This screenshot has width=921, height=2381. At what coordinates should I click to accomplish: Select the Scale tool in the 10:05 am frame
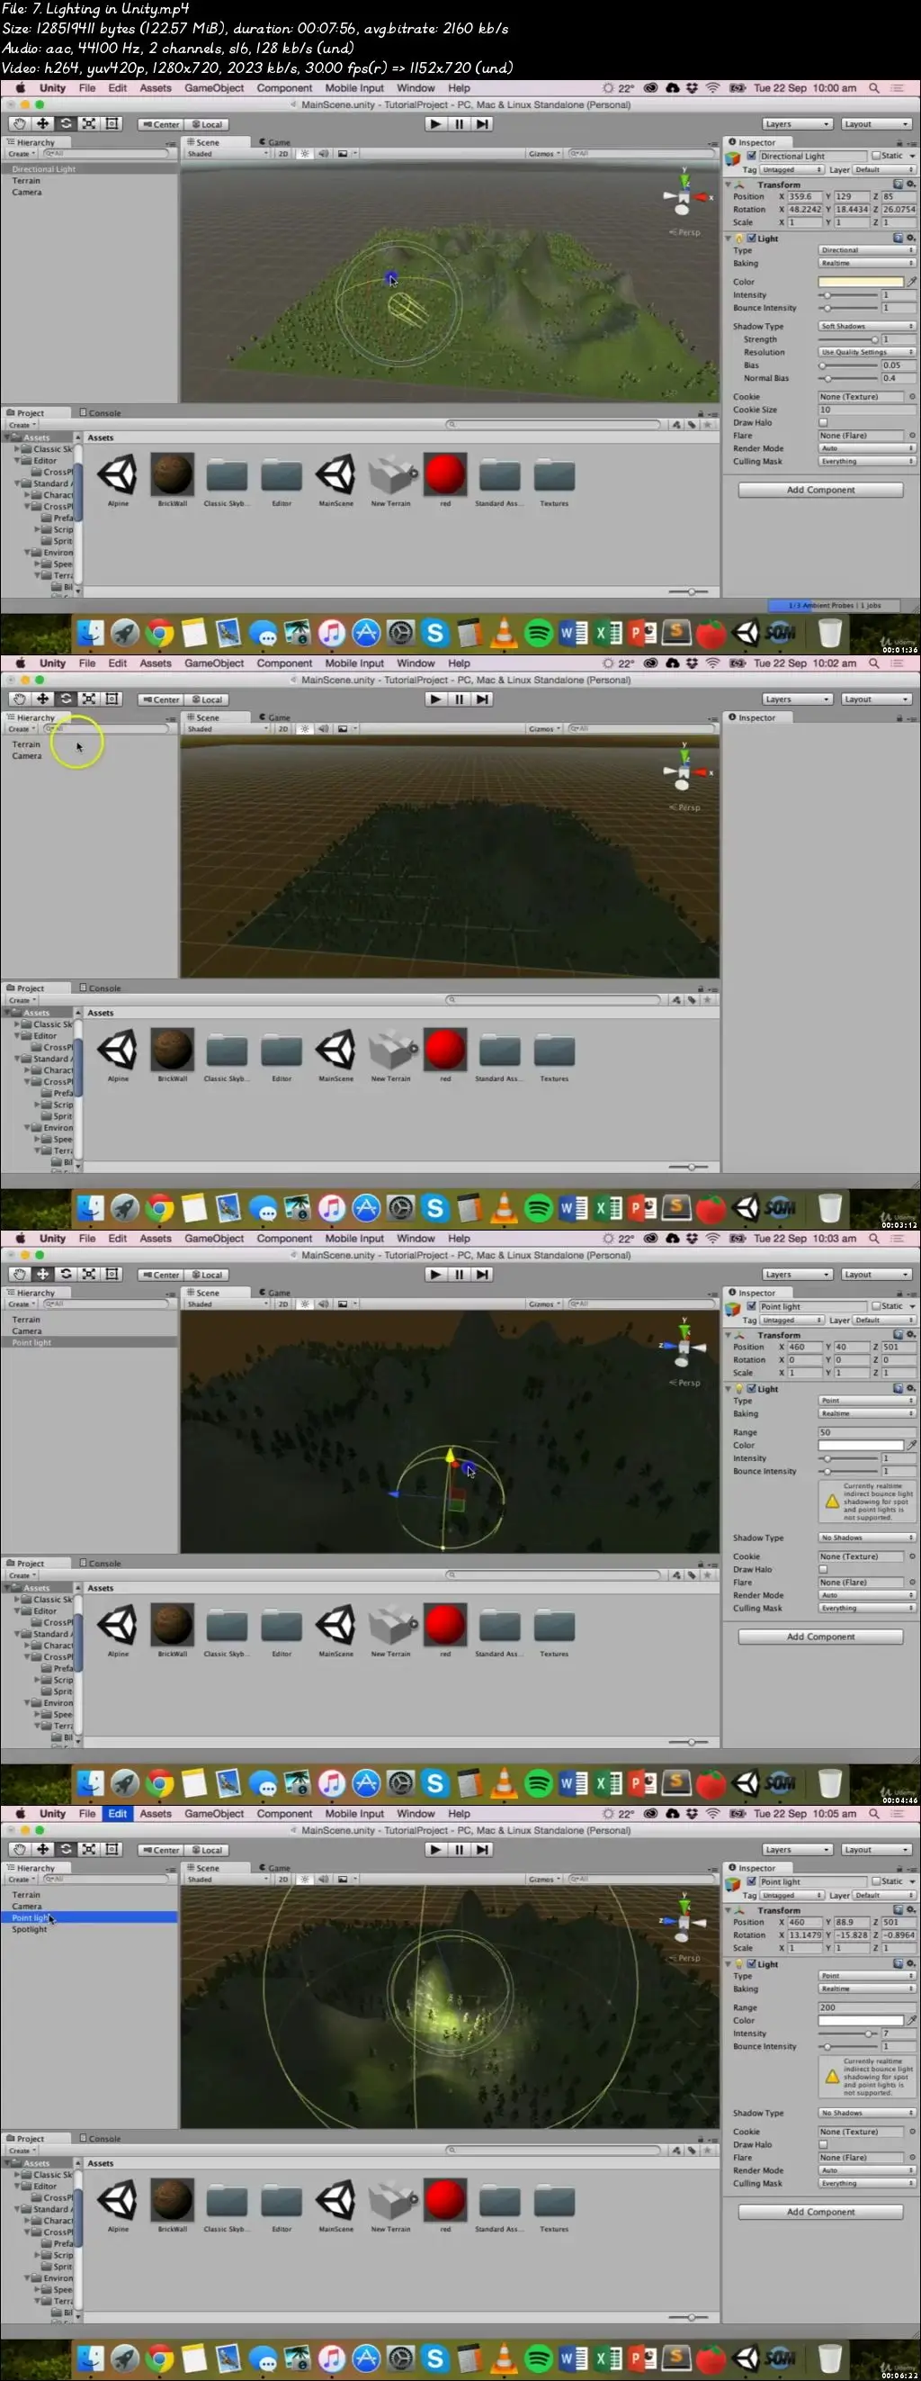[x=89, y=1849]
